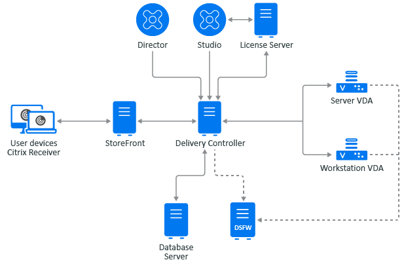The height and width of the screenshot is (262, 406).
Task: Click the 'Delivery Controller' label
Action: (210, 143)
